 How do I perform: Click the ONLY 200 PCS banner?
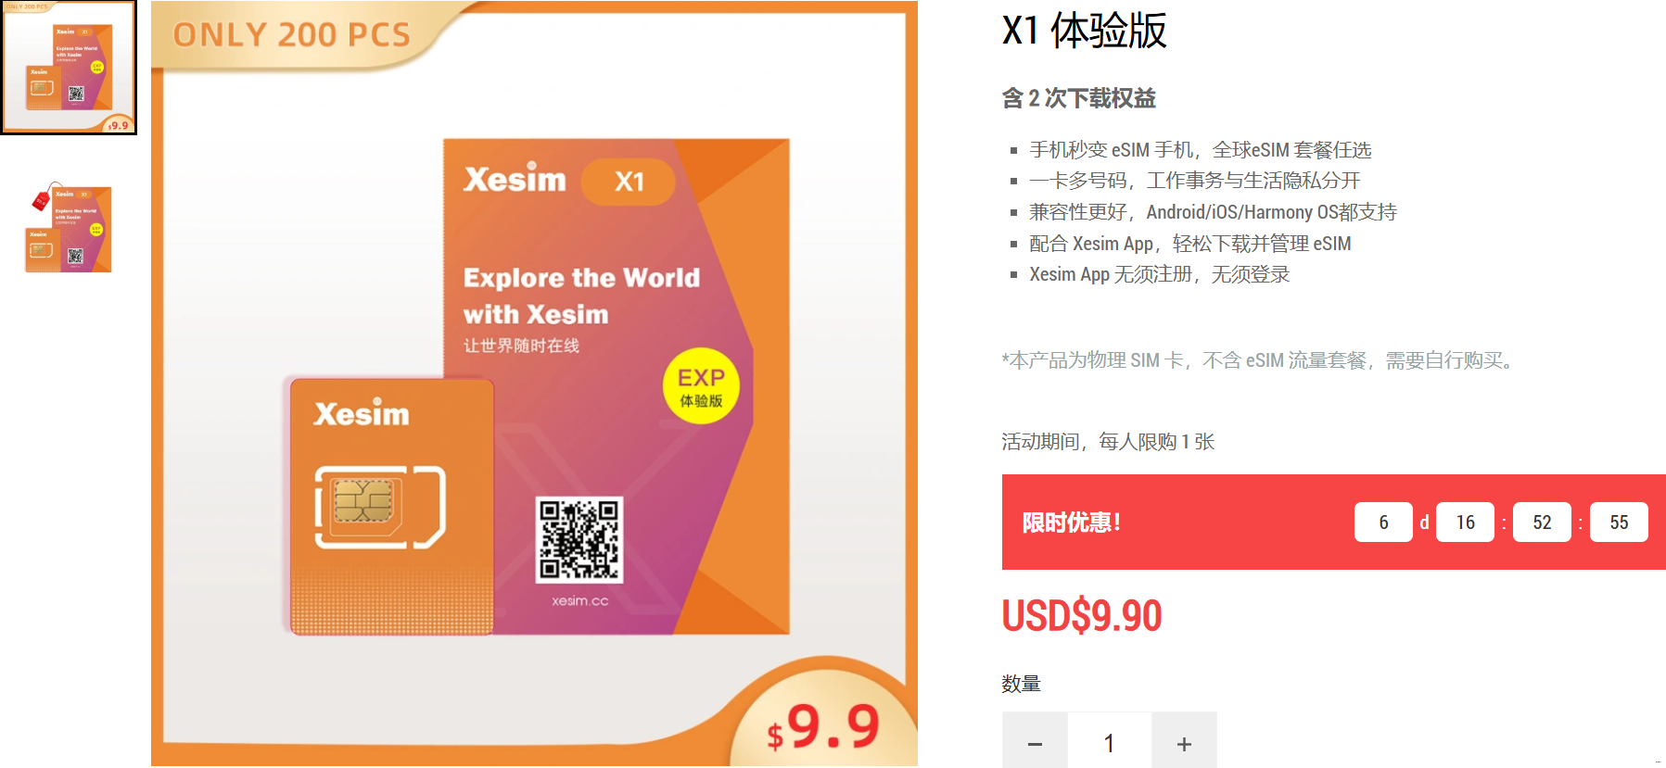click(292, 35)
